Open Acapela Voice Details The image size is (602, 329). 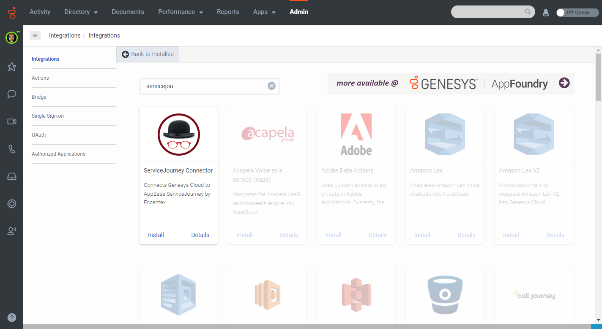click(289, 235)
